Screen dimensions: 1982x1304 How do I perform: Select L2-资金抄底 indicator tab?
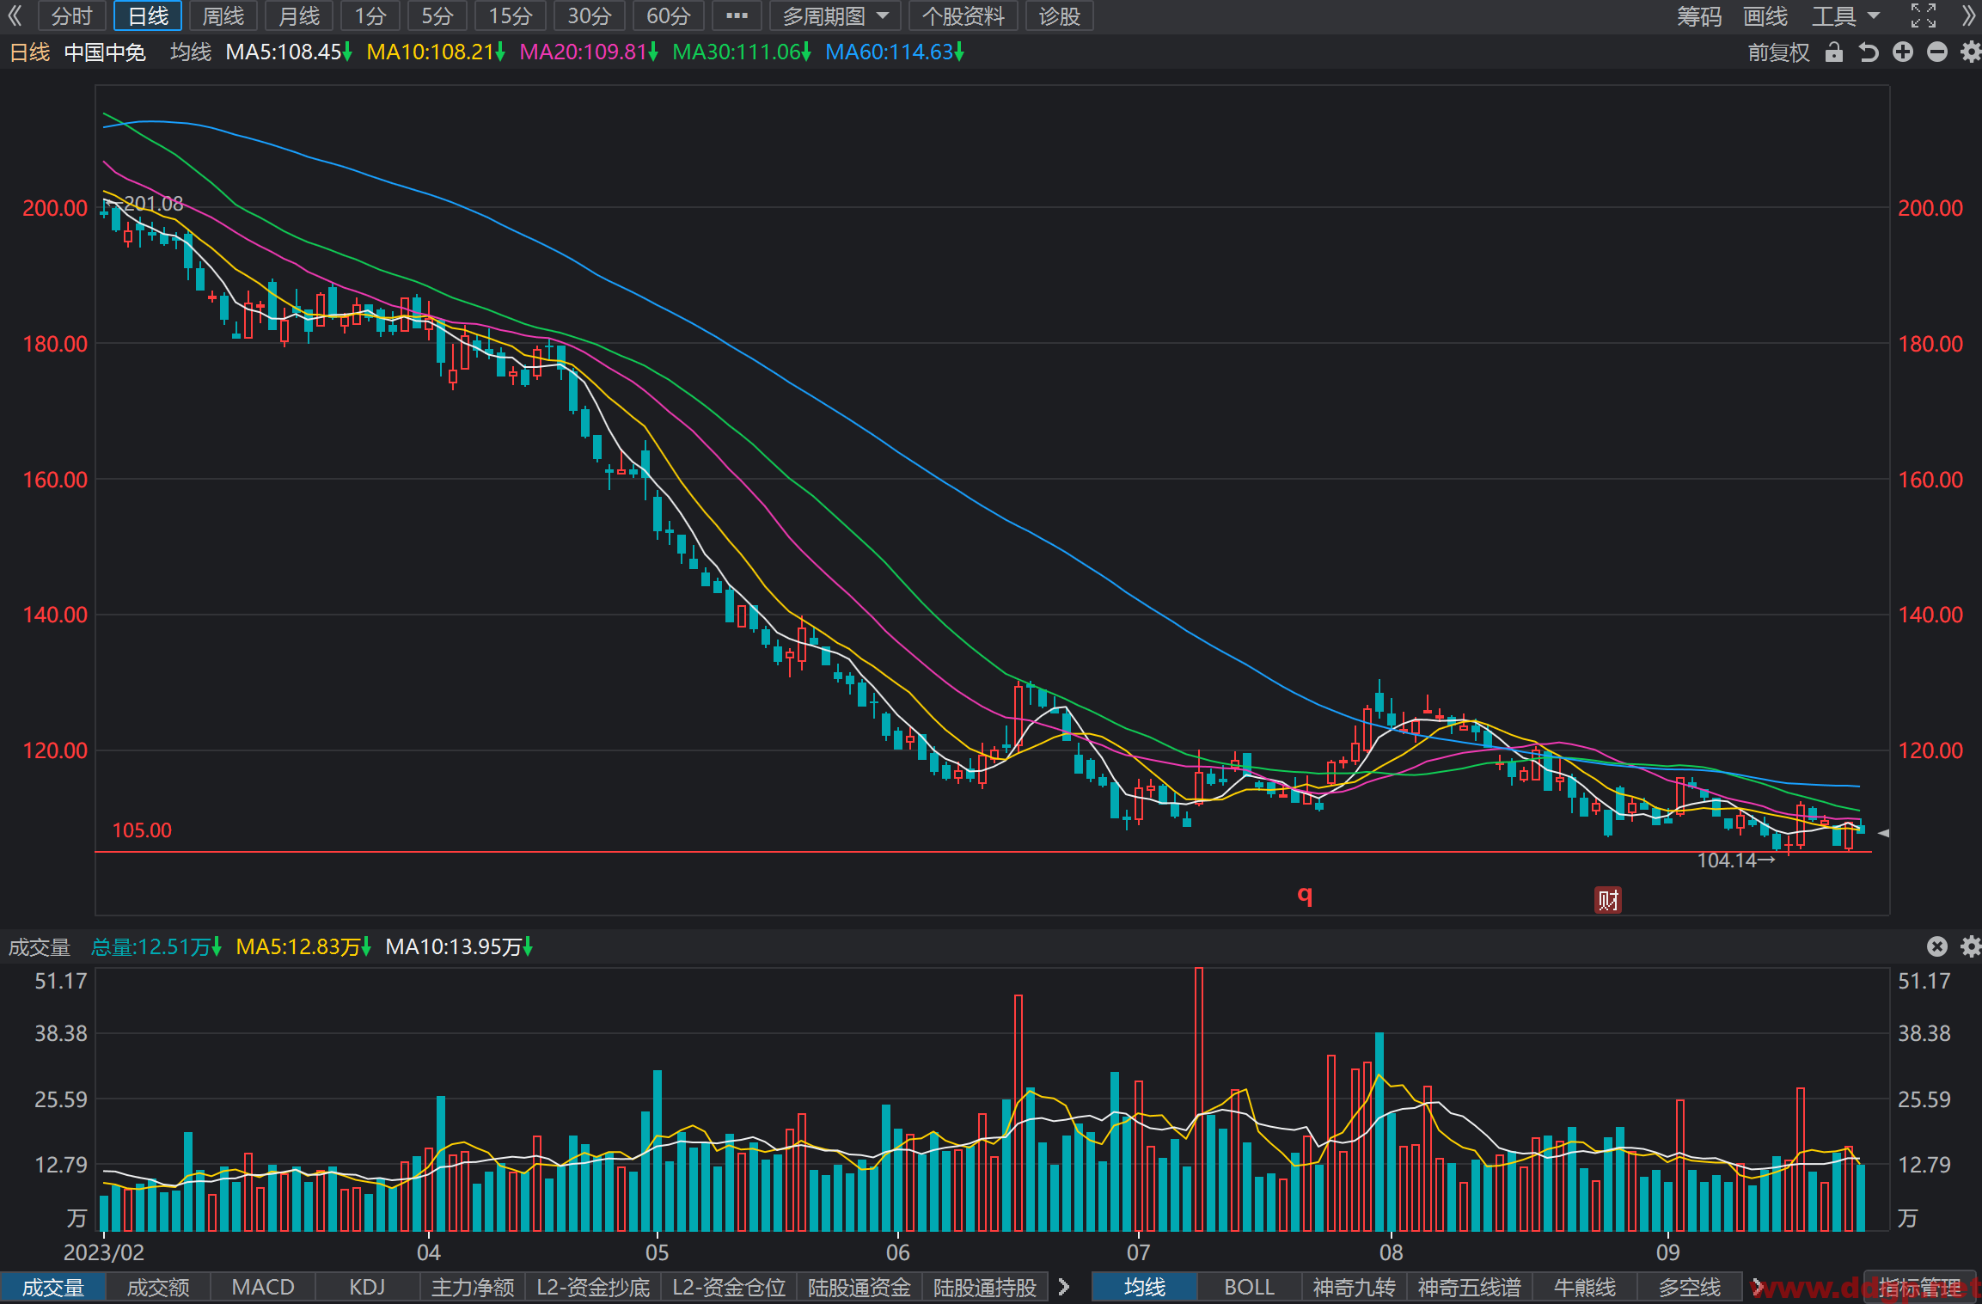pyautogui.click(x=593, y=1287)
